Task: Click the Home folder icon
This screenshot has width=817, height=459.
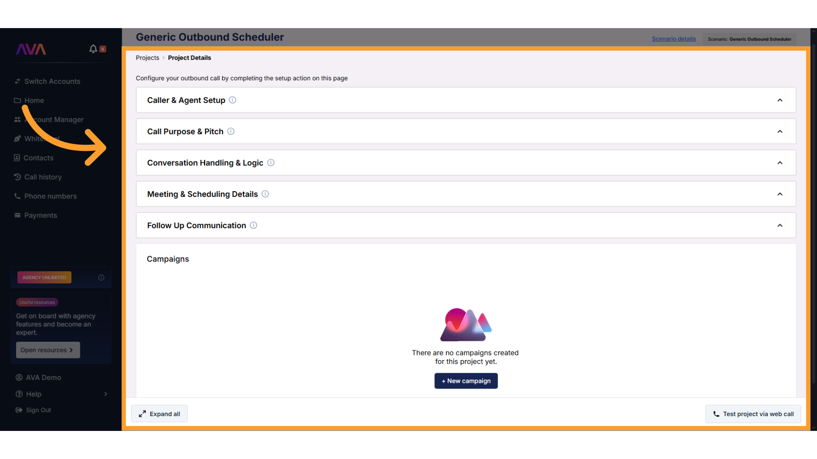Action: pyautogui.click(x=17, y=100)
